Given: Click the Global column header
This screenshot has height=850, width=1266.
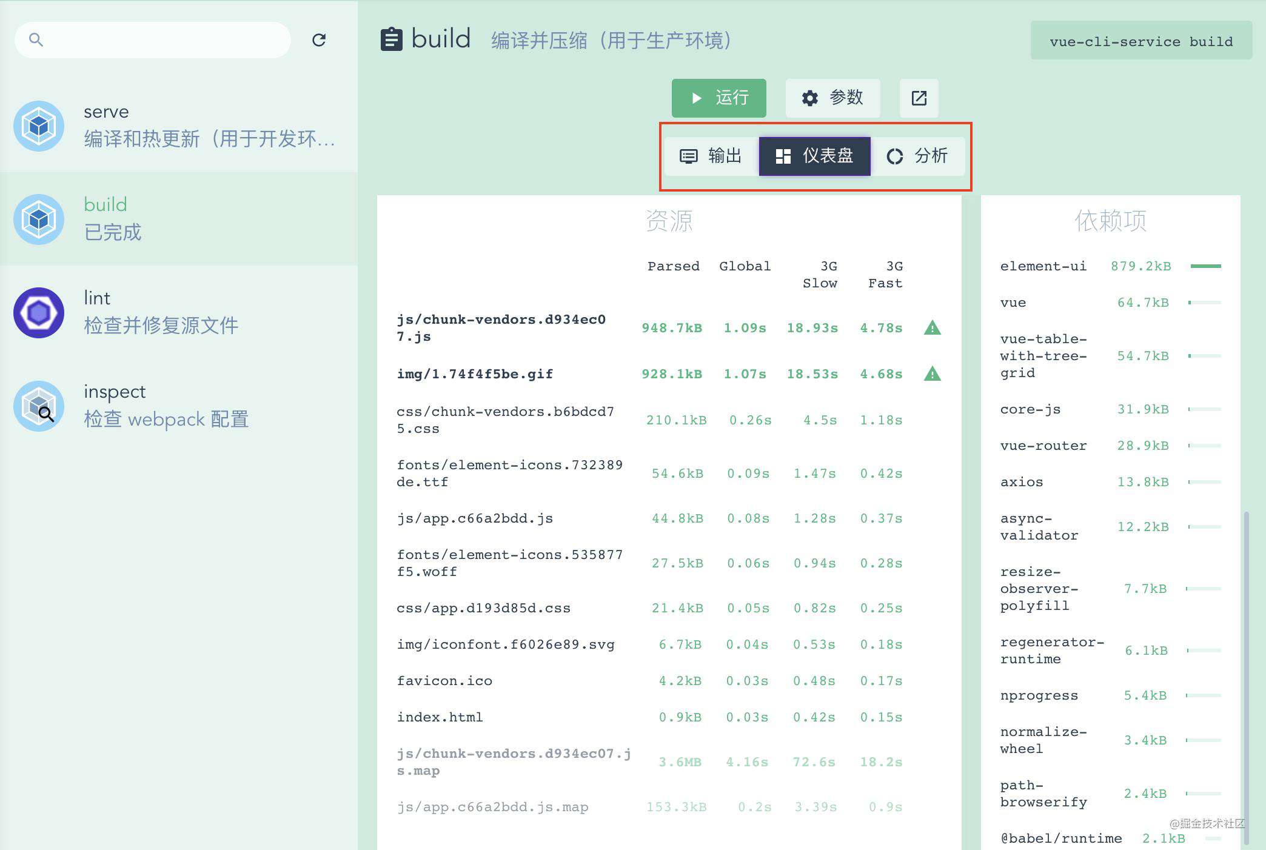Looking at the screenshot, I should [745, 266].
